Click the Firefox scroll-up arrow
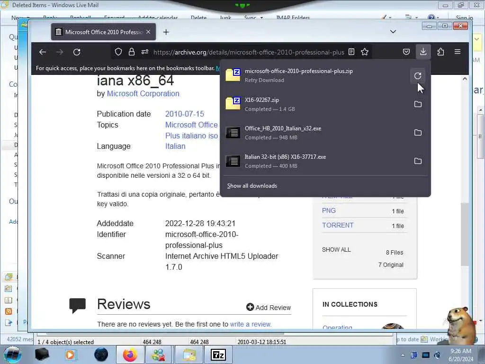Screen dimensions: 485x364 [465, 79]
